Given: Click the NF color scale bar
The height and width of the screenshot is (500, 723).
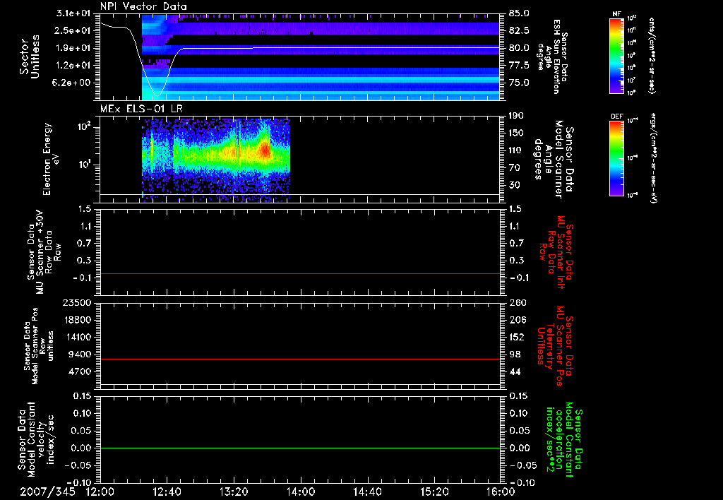Looking at the screenshot, I should [x=617, y=56].
